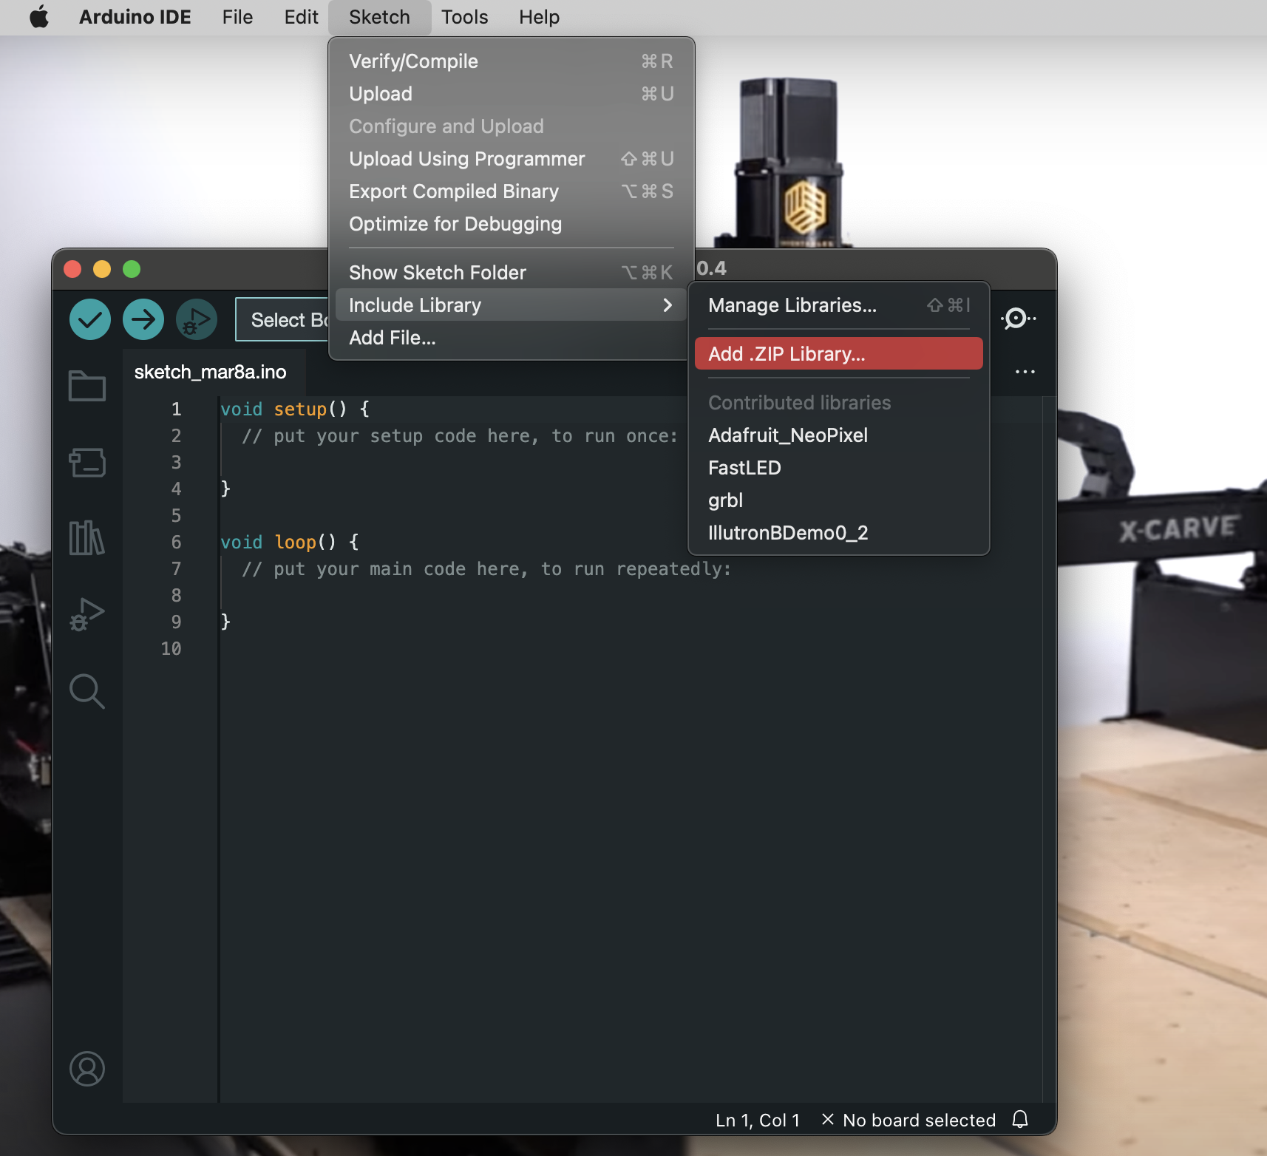Image resolution: width=1267 pixels, height=1156 pixels.
Task: Open the Help menu
Action: pos(539,17)
